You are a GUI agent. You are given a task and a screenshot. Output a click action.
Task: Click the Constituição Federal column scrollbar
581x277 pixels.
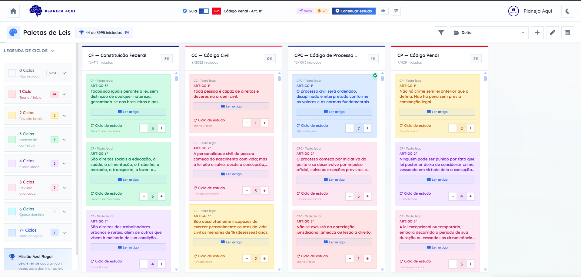(x=176, y=78)
